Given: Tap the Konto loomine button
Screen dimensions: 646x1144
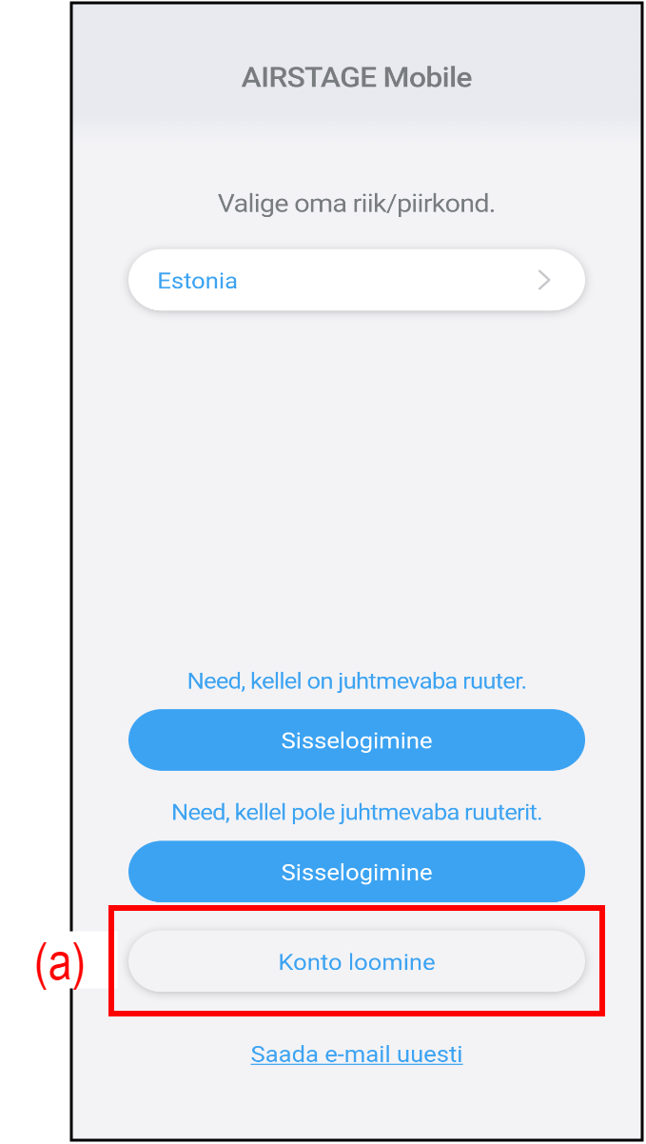Looking at the screenshot, I should 356,962.
